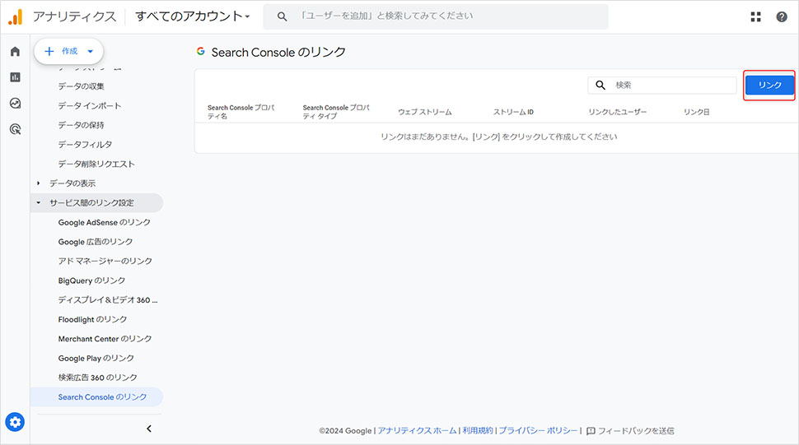Open Merchant Center のリンク

[x=105, y=339]
